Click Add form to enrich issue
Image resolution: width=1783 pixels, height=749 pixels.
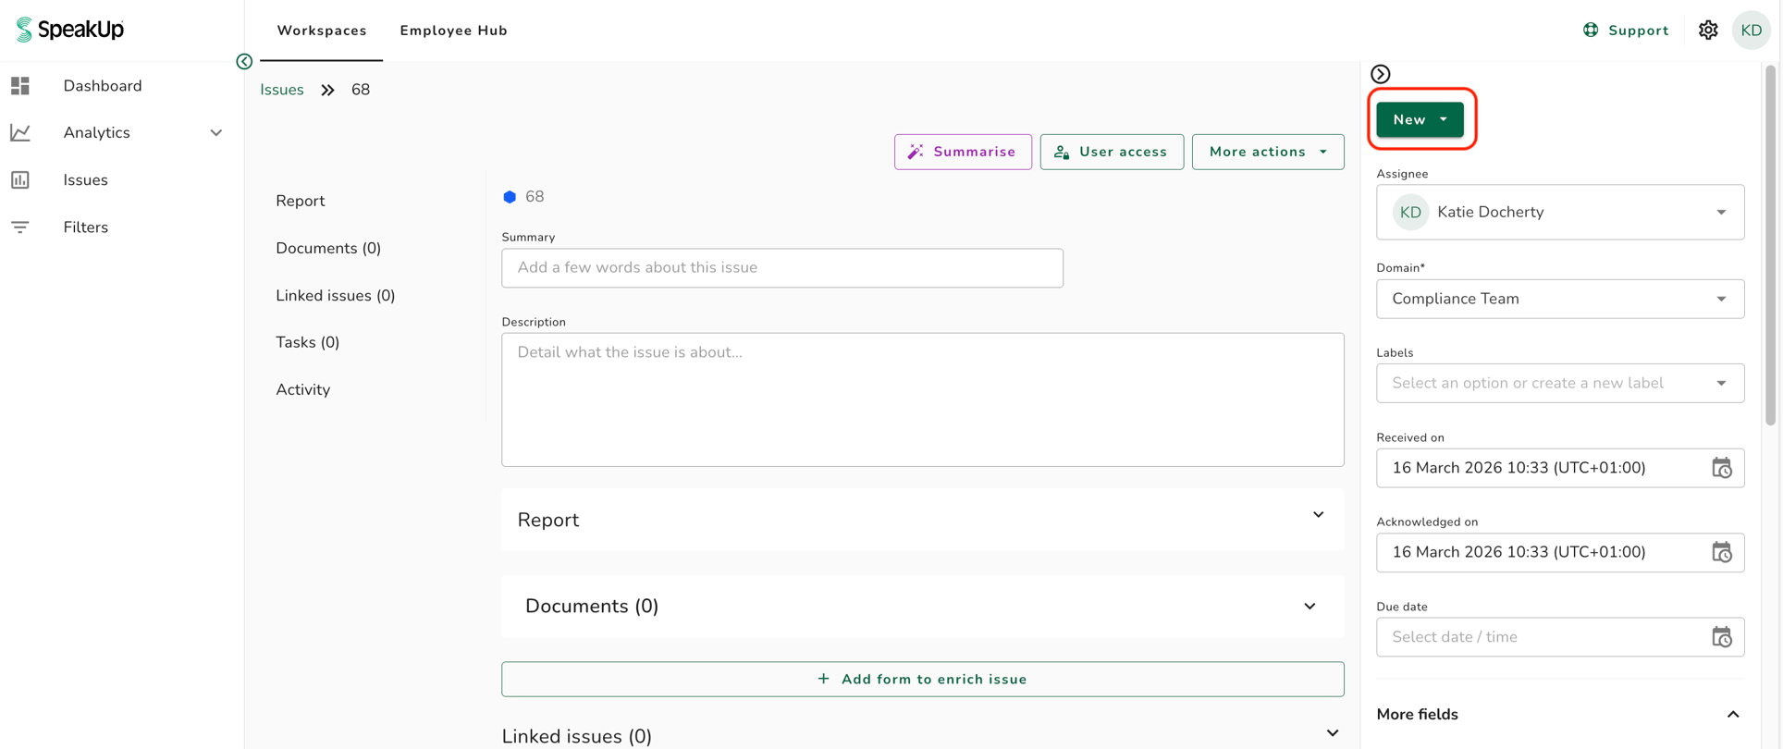[923, 679]
